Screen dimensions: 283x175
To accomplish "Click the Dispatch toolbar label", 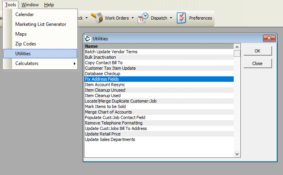I will [159, 18].
